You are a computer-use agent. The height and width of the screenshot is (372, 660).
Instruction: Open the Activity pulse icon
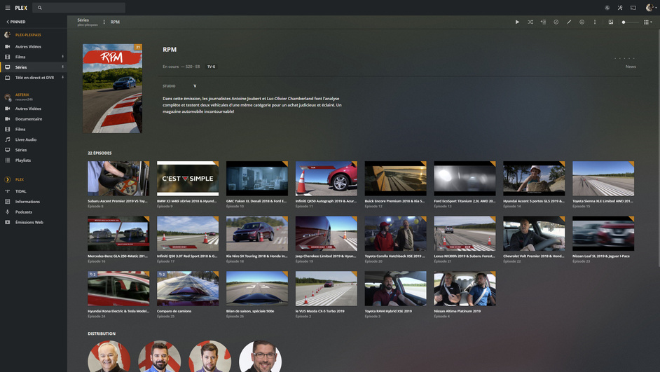[607, 8]
